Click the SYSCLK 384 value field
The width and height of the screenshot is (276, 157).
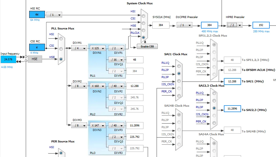click(x=161, y=25)
